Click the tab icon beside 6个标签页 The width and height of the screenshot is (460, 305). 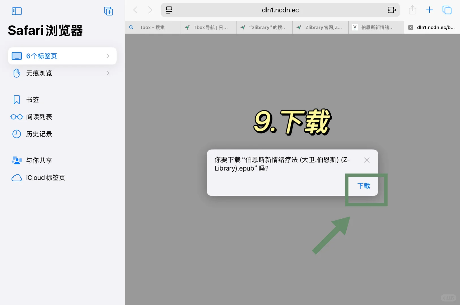[17, 56]
